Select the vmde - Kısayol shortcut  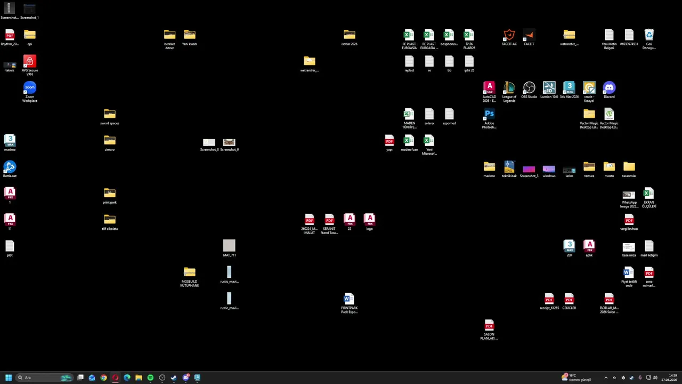[x=589, y=92]
